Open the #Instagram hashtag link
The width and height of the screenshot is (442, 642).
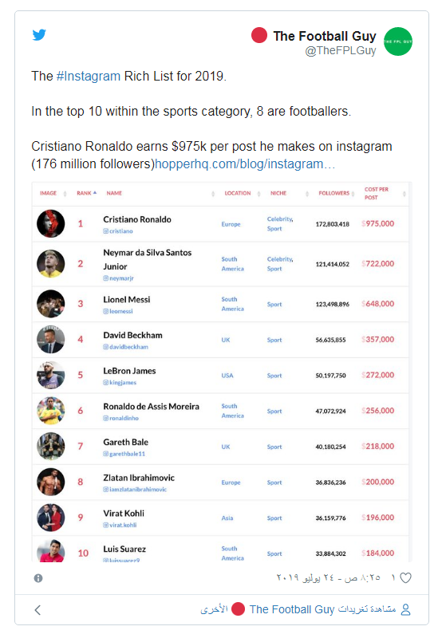(x=89, y=76)
